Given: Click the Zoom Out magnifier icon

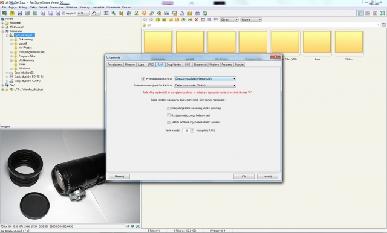Looking at the screenshot, I should click(x=50, y=13).
